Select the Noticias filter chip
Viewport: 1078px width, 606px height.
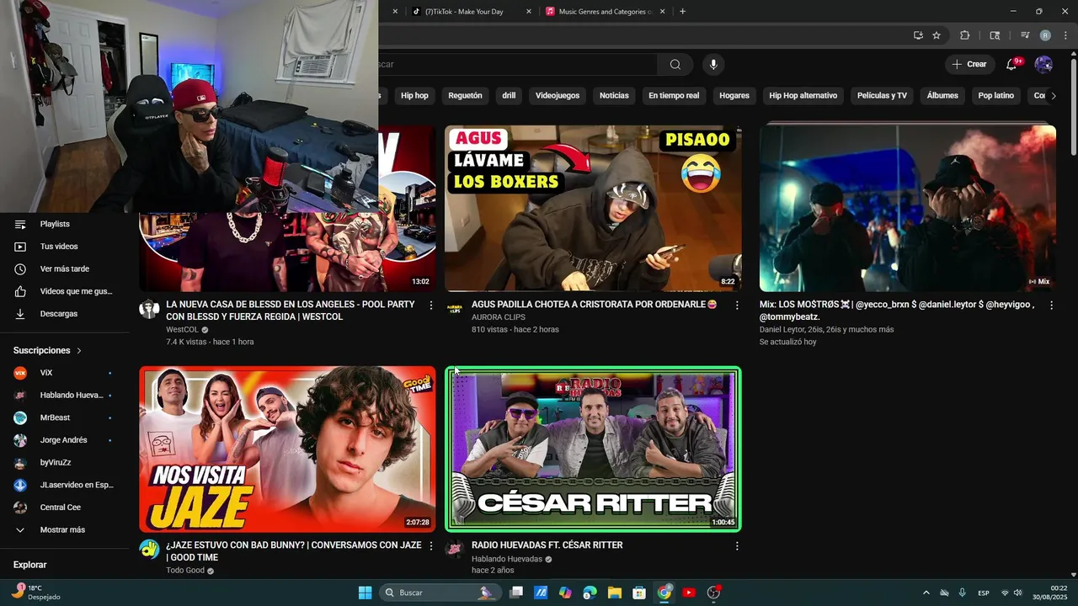coord(614,96)
